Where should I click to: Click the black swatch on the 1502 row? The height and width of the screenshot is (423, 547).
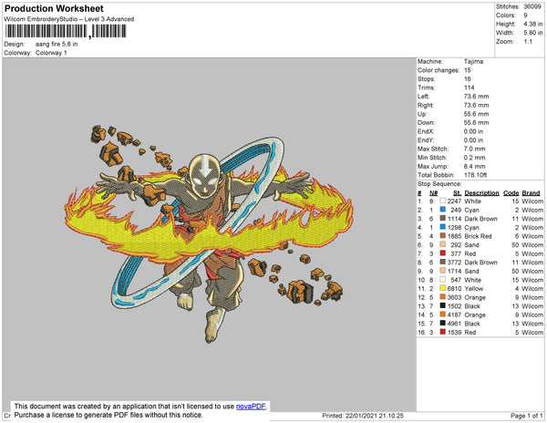coord(443,305)
